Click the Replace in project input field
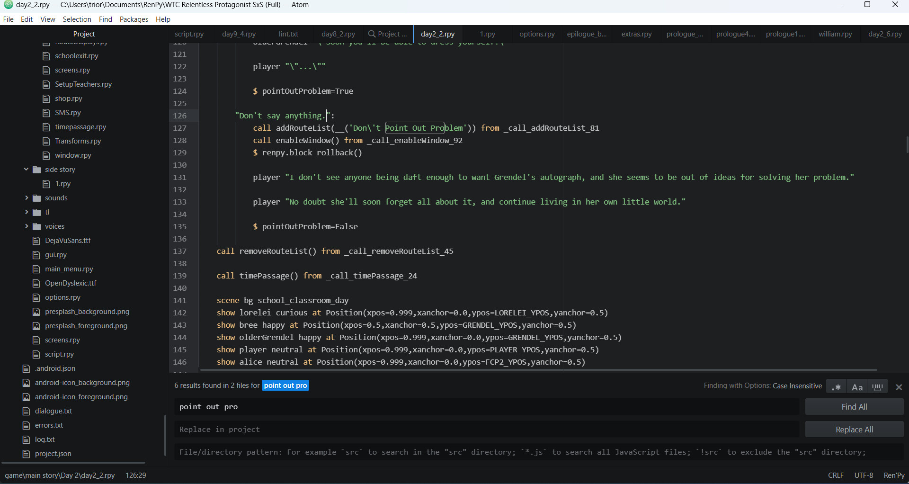 [x=473, y=429]
